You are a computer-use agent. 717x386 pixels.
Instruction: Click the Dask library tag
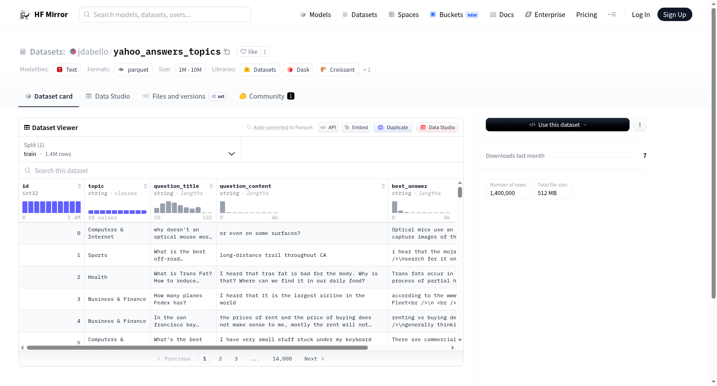(298, 69)
